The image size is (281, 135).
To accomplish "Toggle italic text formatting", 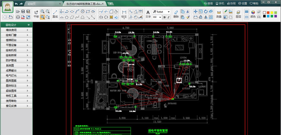I will tap(169, 17).
